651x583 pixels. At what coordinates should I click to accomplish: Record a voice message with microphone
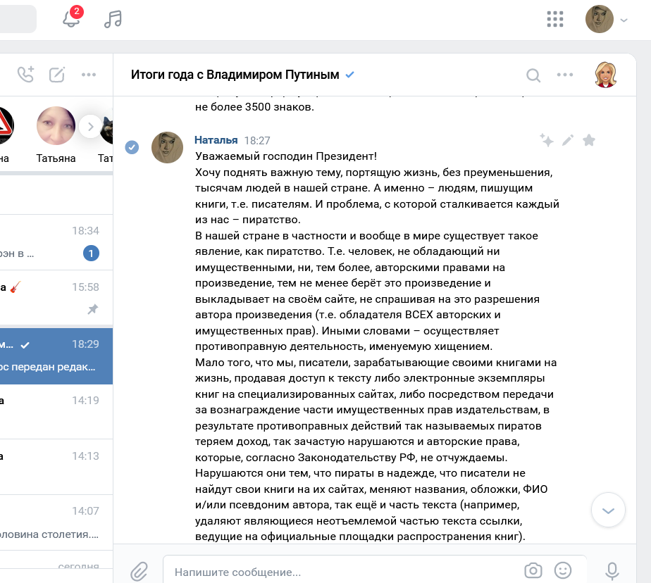(612, 571)
